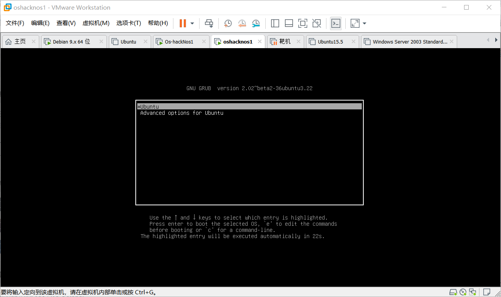This screenshot has height=297, width=501.
Task: Open the snapshot manager wrench-clock icon
Action: [256, 23]
